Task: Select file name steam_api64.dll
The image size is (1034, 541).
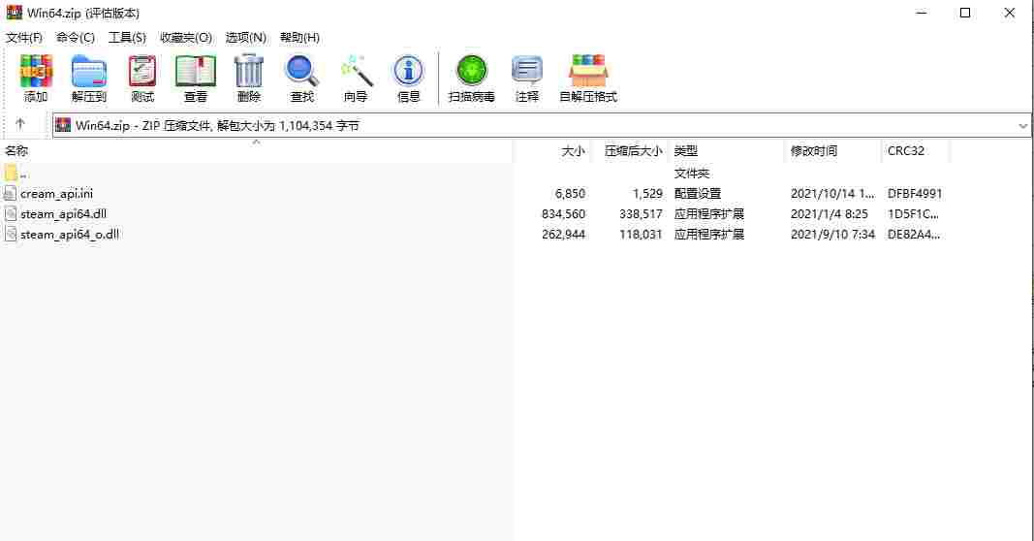Action: 63,213
